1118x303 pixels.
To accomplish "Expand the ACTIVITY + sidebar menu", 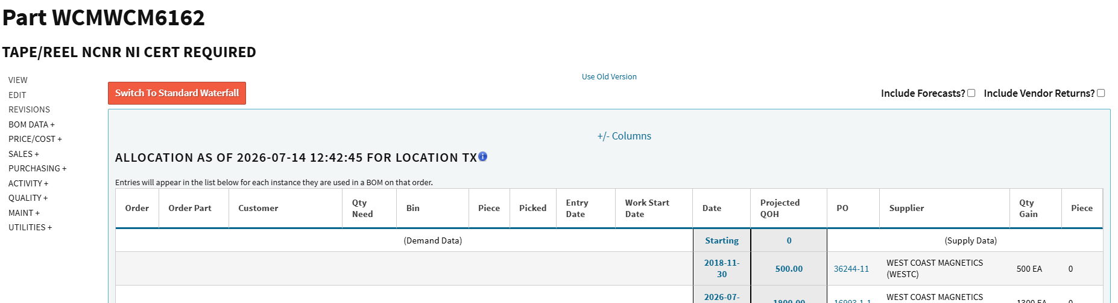I will (28, 183).
